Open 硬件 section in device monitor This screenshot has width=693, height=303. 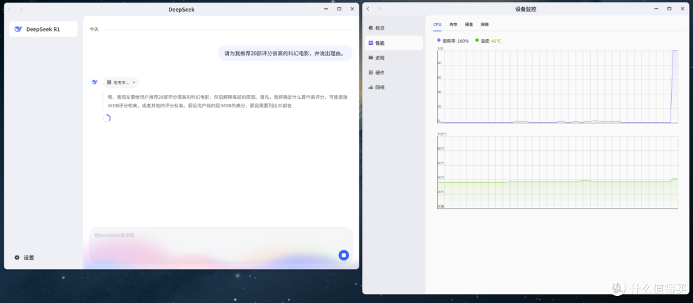coord(393,73)
